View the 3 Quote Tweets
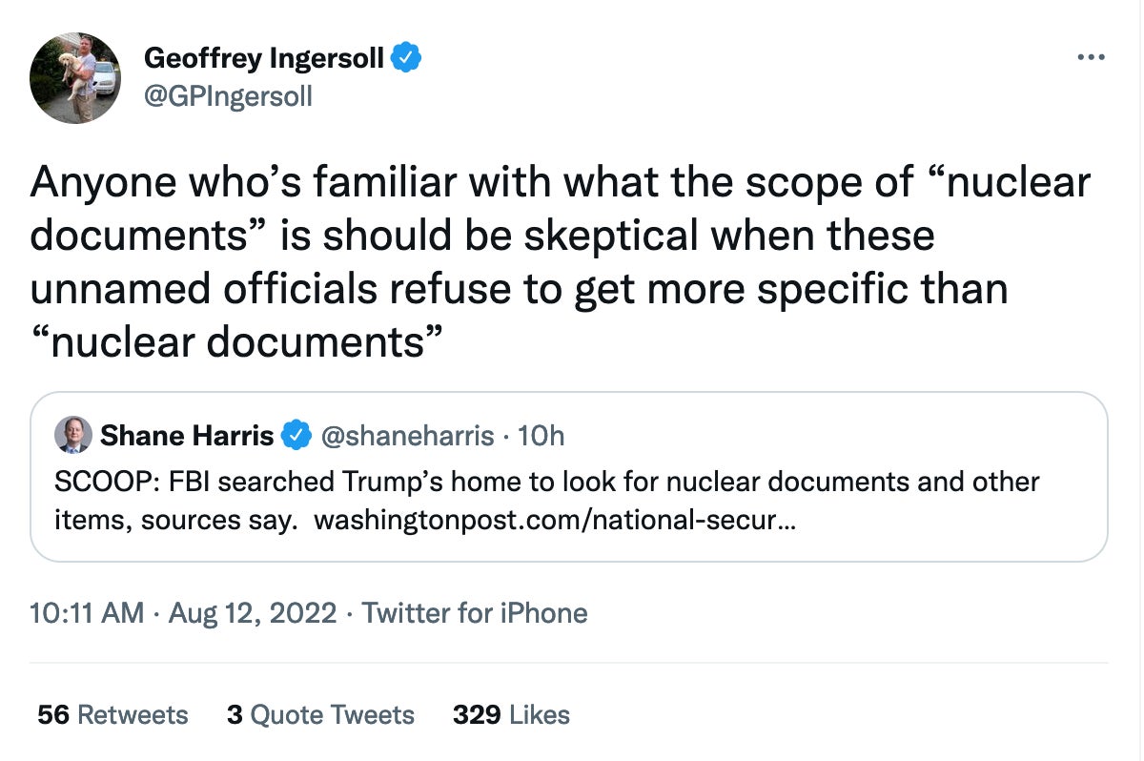Image resolution: width=1144 pixels, height=761 pixels. (320, 715)
